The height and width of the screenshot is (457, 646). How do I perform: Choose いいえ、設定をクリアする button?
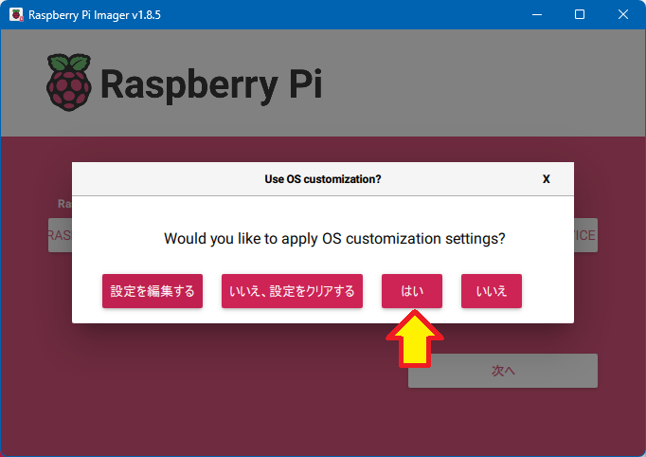[292, 291]
